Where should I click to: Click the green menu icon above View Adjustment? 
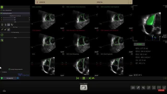click(2, 7)
